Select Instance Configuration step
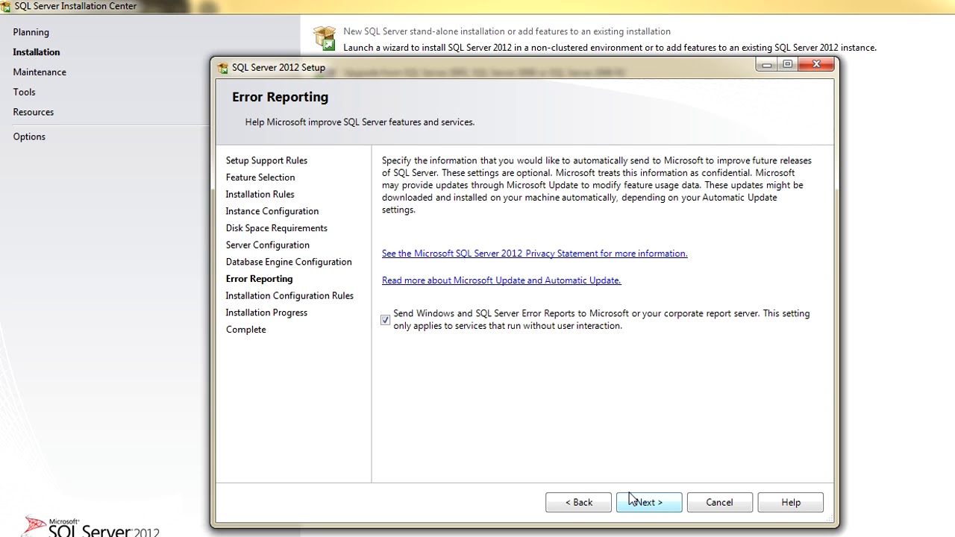 [272, 211]
